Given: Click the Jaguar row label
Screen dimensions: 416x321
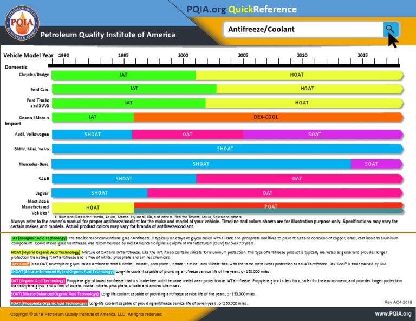Looking at the screenshot, I should 42,193.
